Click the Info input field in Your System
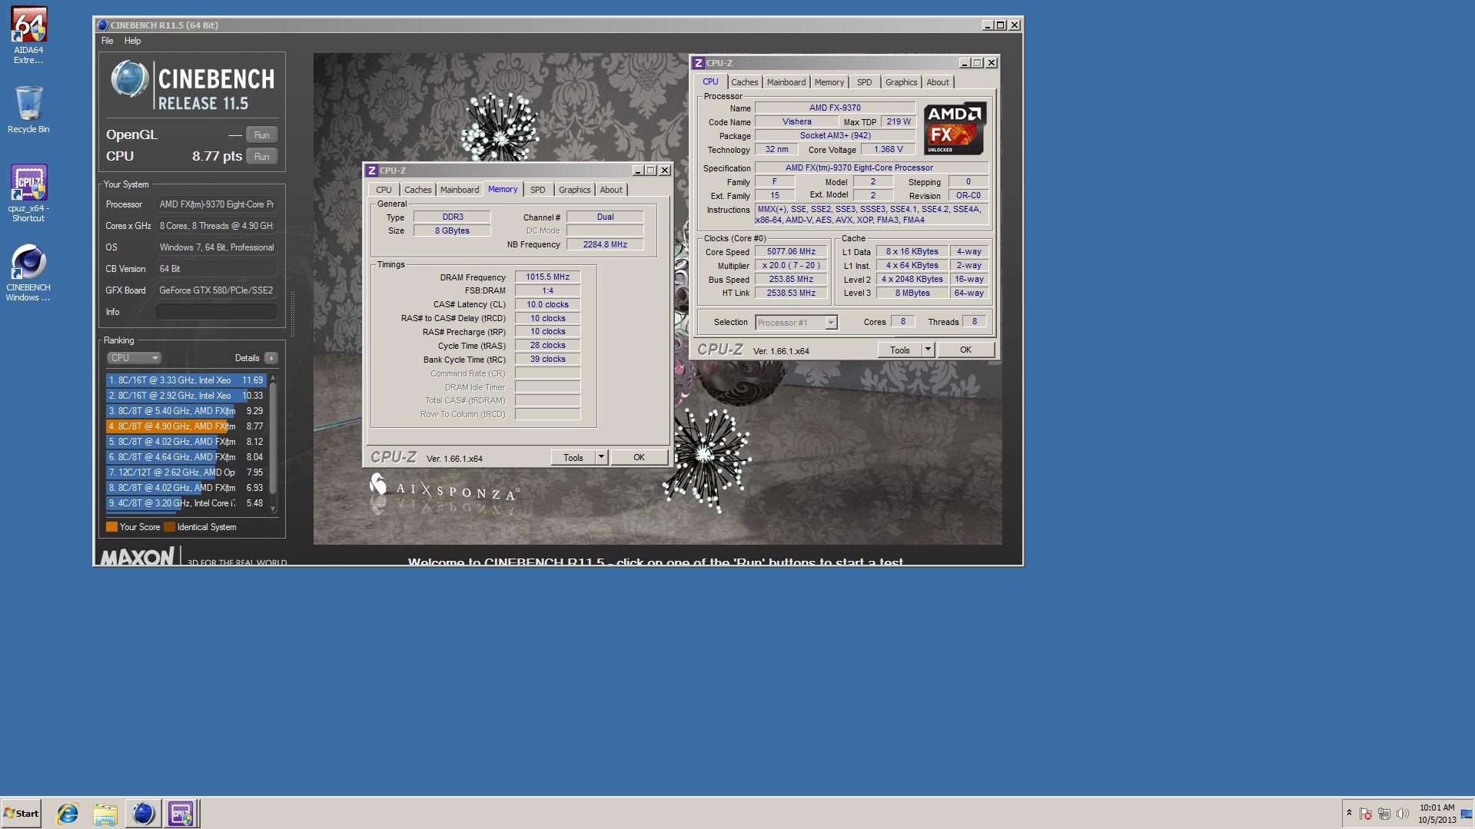The height and width of the screenshot is (829, 1475). 216,312
